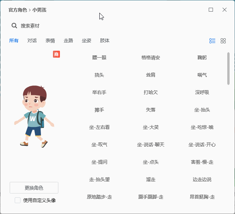Switch to grid view layout icon

point(223,41)
